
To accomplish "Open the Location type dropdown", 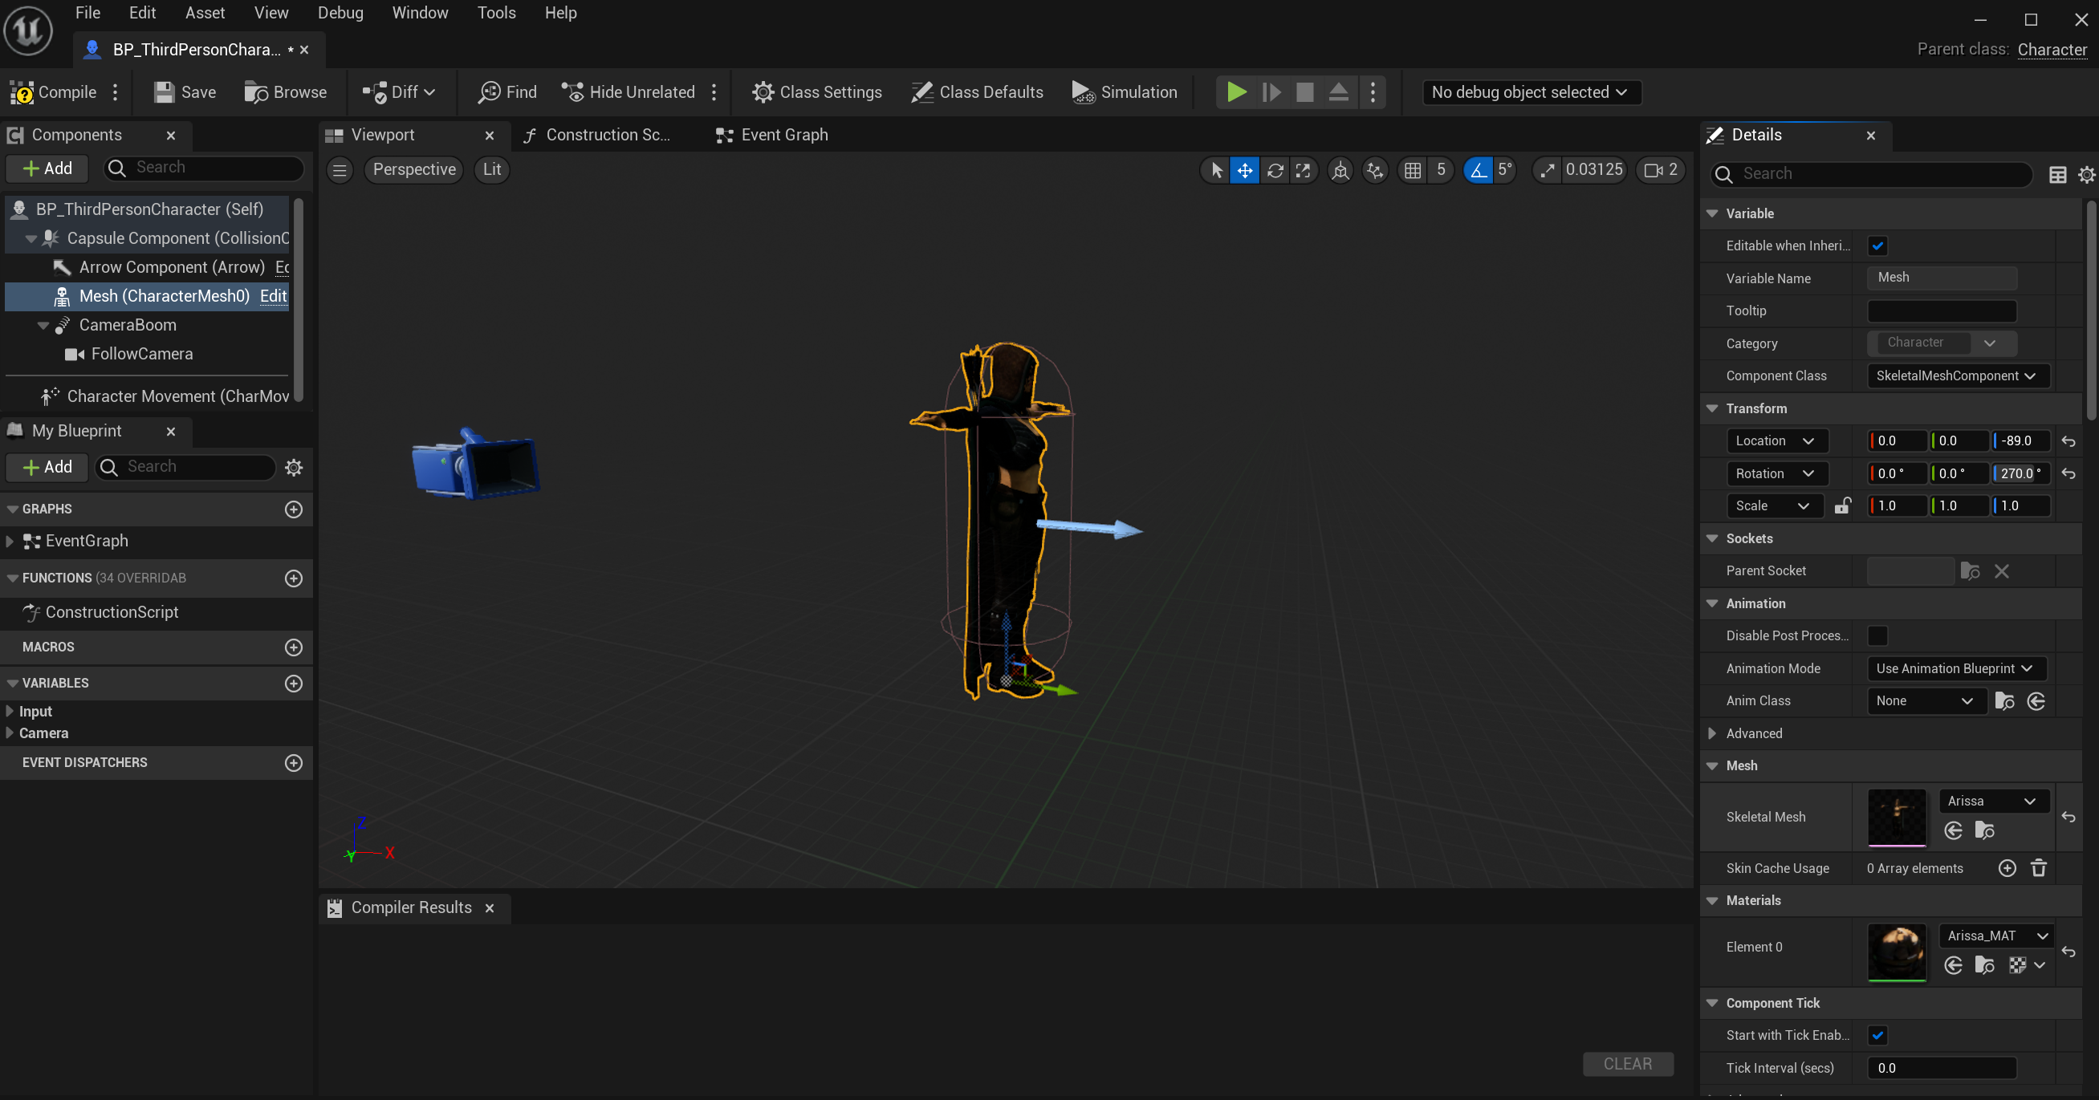I will (x=1776, y=441).
